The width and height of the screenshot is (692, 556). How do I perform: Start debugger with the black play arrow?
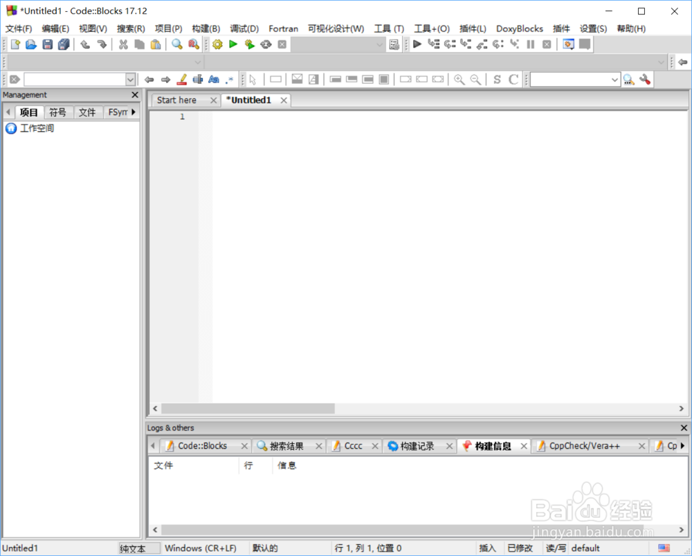tap(417, 44)
